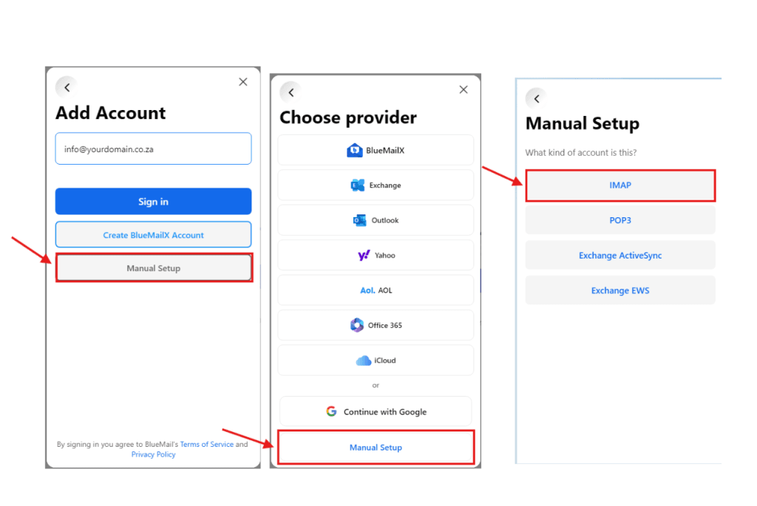
Task: Click the email address input field
Action: [153, 148]
